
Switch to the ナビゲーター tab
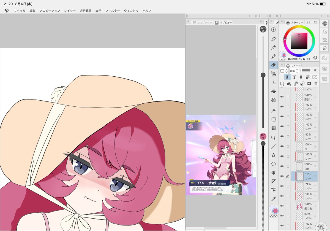tap(202, 22)
